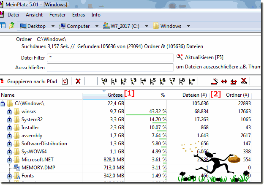Expand the Installer folder node
This screenshot has width=264, height=185.
(x=9, y=128)
